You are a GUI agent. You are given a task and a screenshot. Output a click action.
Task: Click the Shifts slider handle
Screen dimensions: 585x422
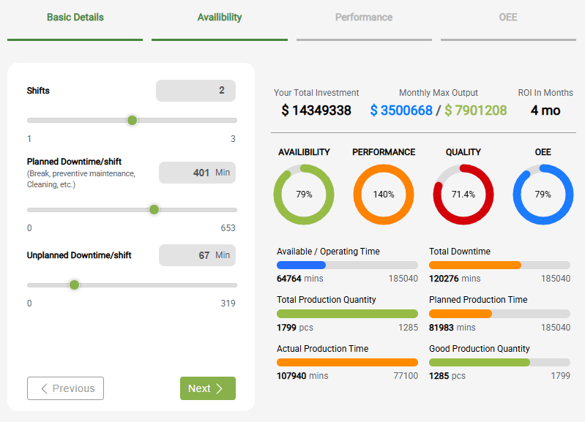(132, 120)
